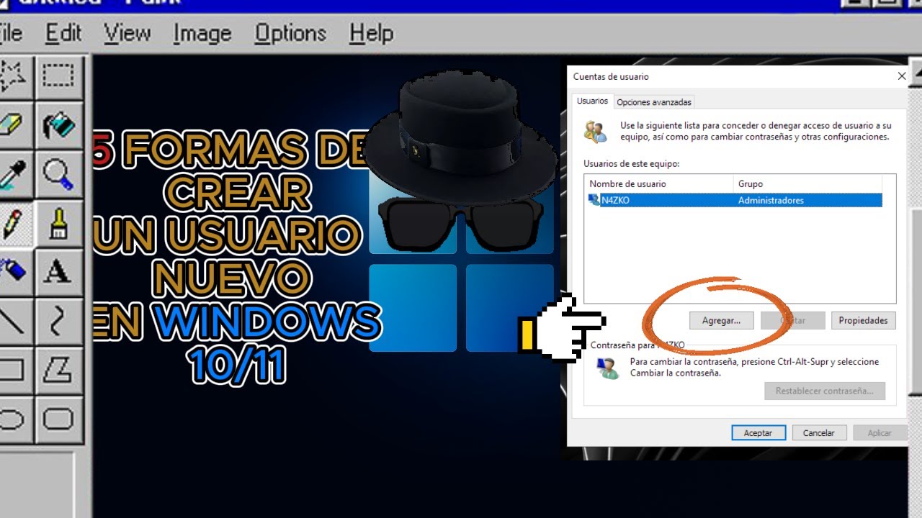
Task: Switch to the Opciones avanzadas tab
Action: point(654,102)
